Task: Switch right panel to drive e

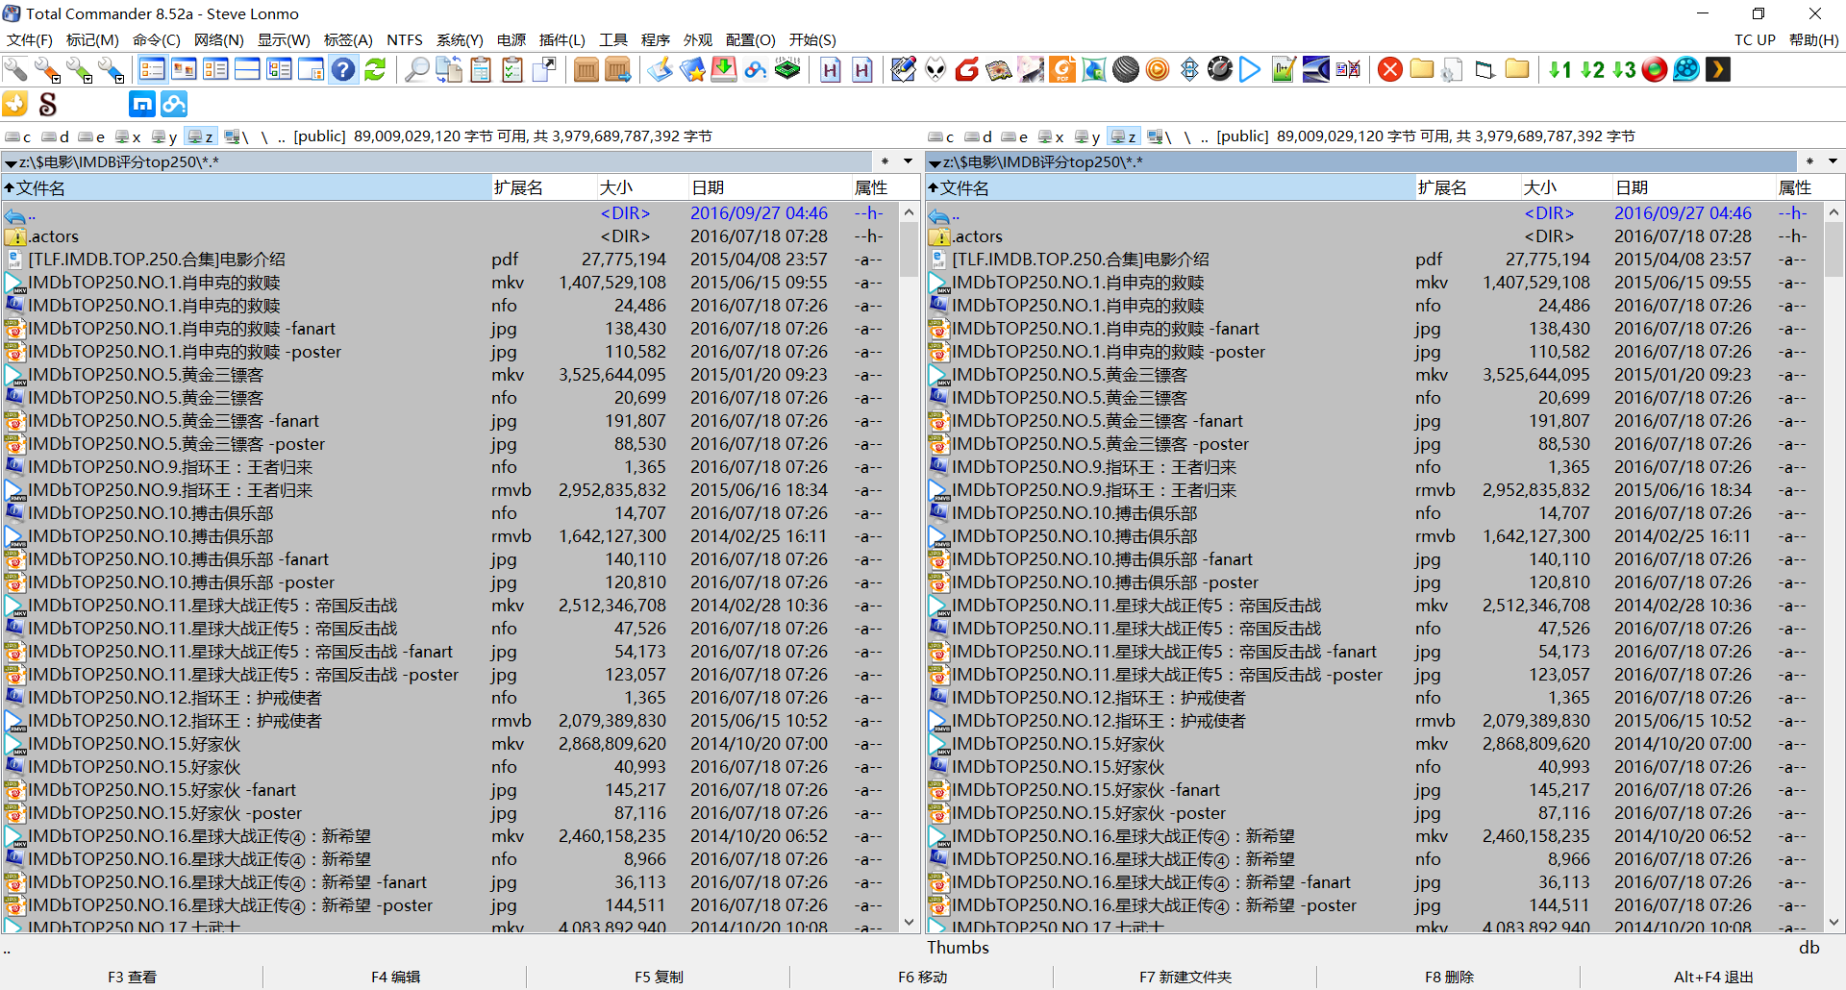Action: pos(1014,136)
